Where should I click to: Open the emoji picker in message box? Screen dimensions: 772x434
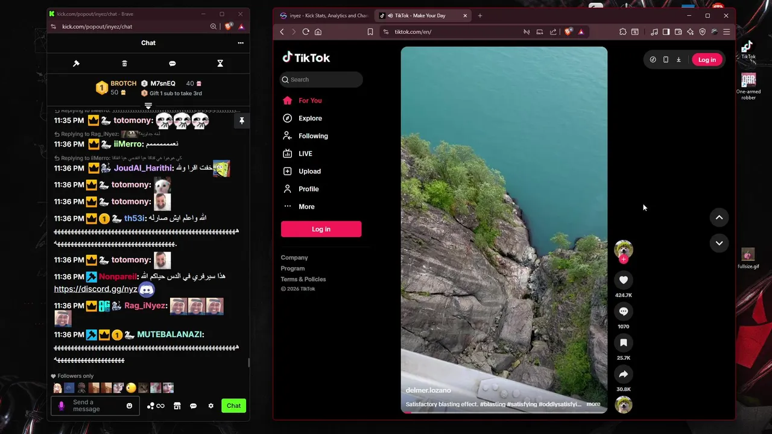(129, 406)
